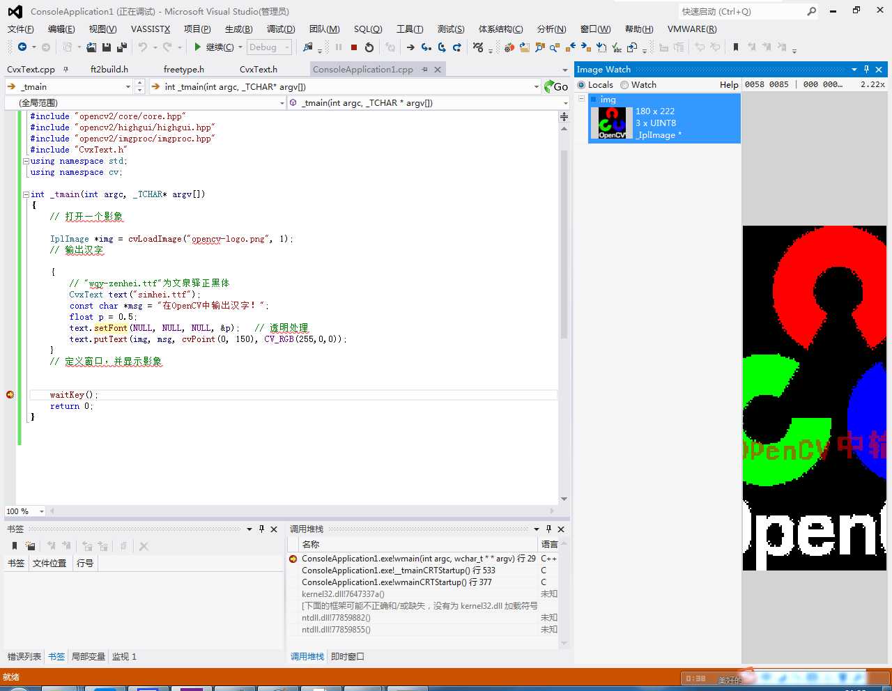
Task: Click the Restart debugging circular arrow icon
Action: [369, 47]
